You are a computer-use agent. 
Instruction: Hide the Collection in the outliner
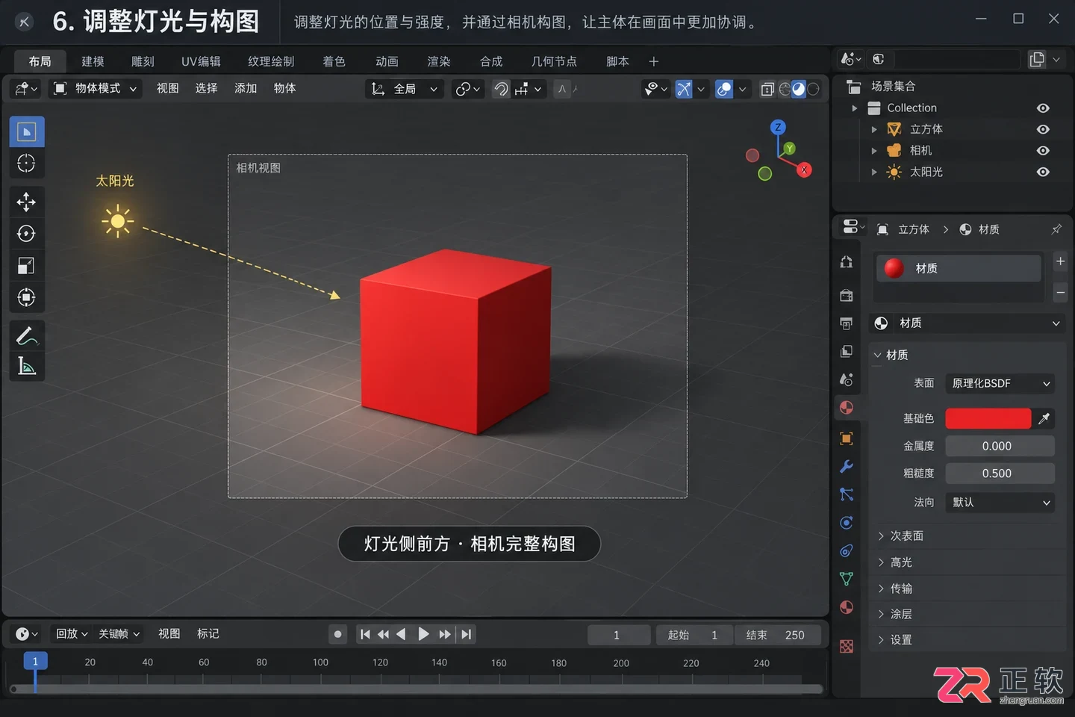tap(1043, 108)
